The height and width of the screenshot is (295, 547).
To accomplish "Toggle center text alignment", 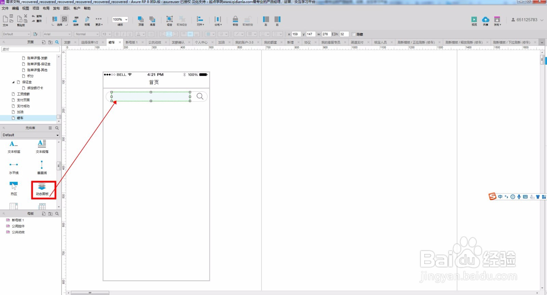I will tap(169, 34).
